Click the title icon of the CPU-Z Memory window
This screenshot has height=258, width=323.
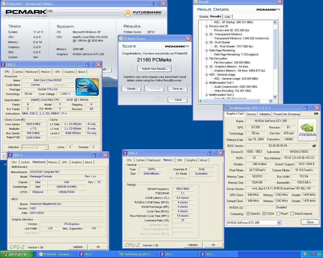pos(125,153)
